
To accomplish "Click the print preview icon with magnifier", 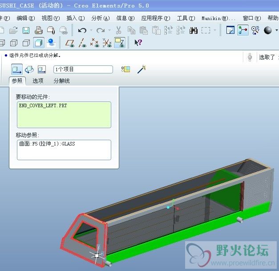I will pyautogui.click(x=51, y=30).
